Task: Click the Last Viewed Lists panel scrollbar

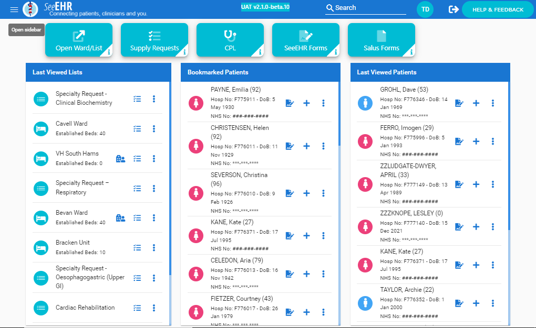Action: tap(170, 178)
